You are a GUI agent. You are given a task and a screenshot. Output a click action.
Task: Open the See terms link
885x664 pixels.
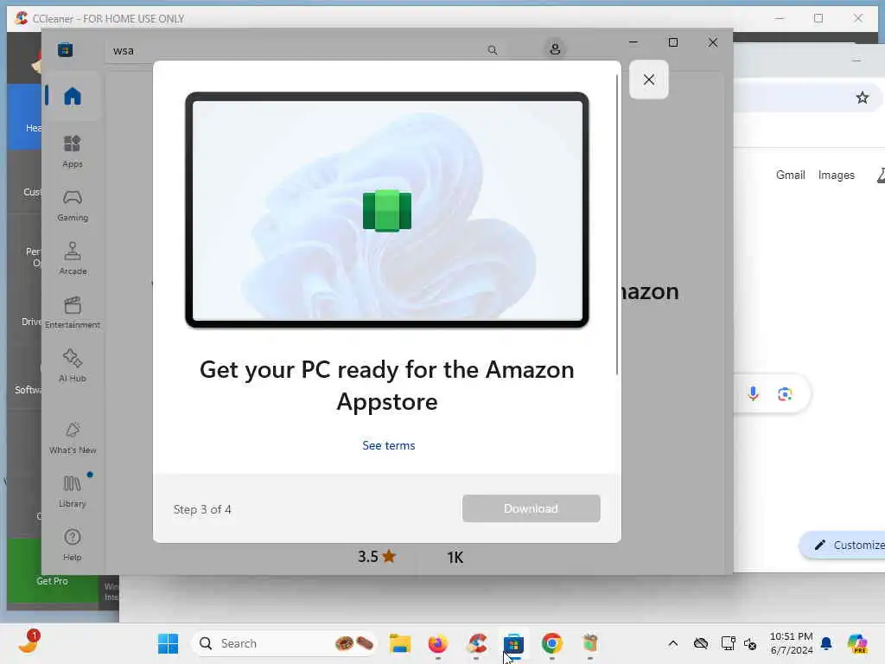[388, 445]
